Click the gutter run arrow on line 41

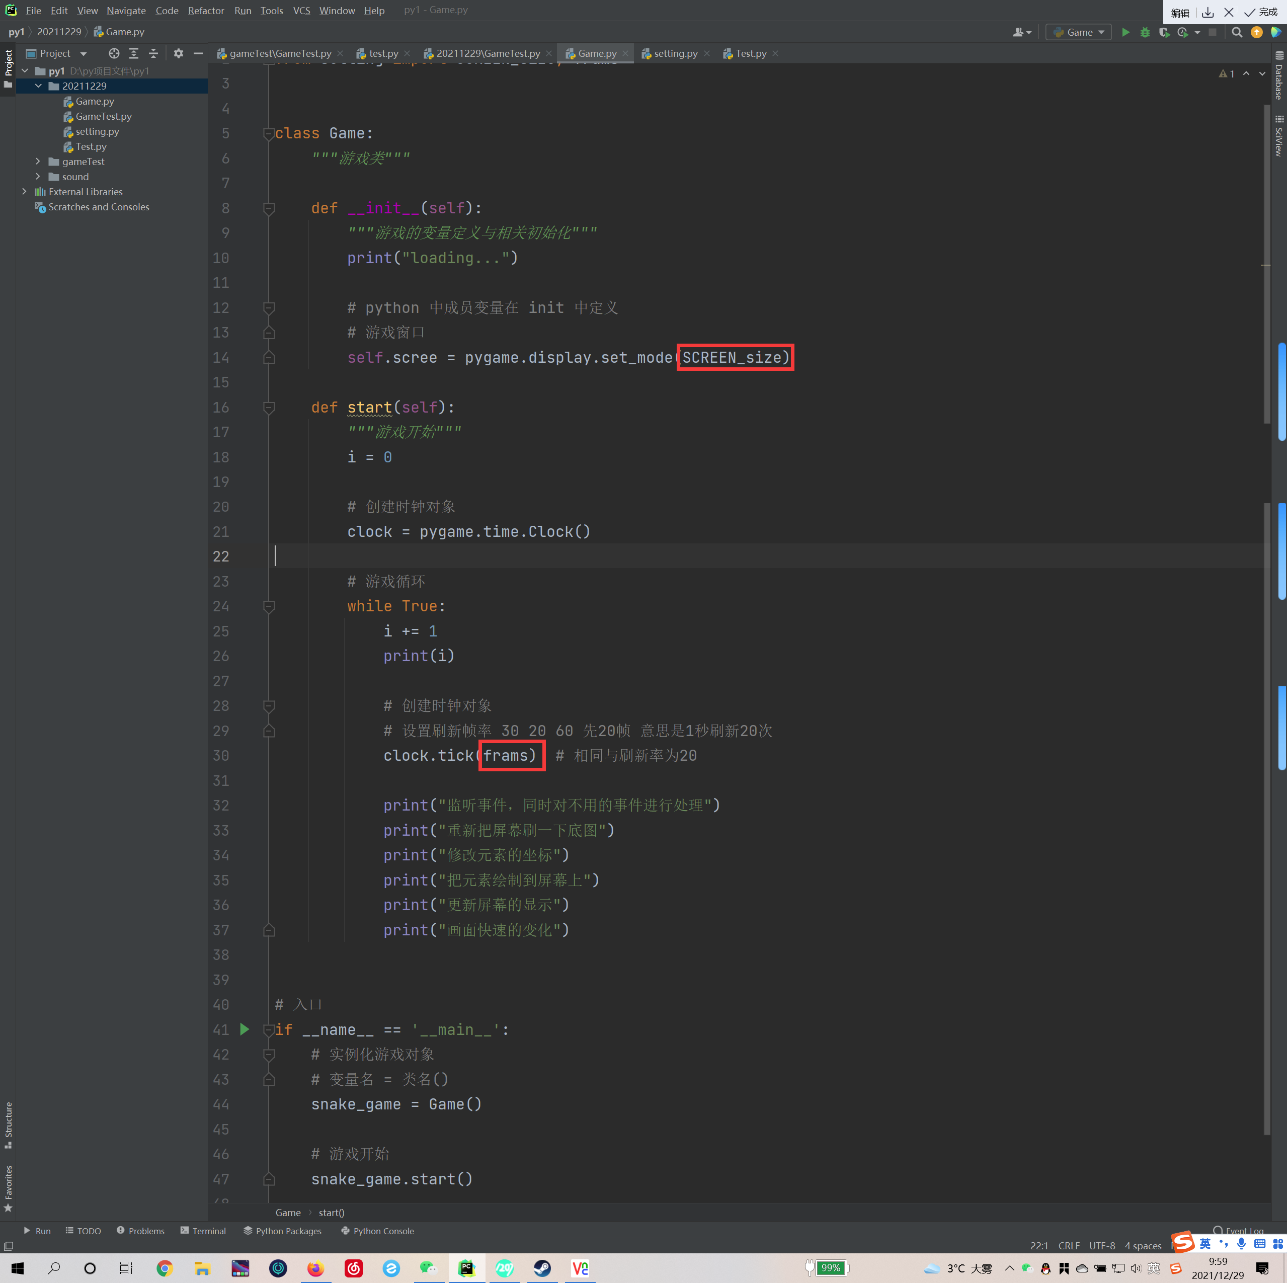(x=245, y=1029)
